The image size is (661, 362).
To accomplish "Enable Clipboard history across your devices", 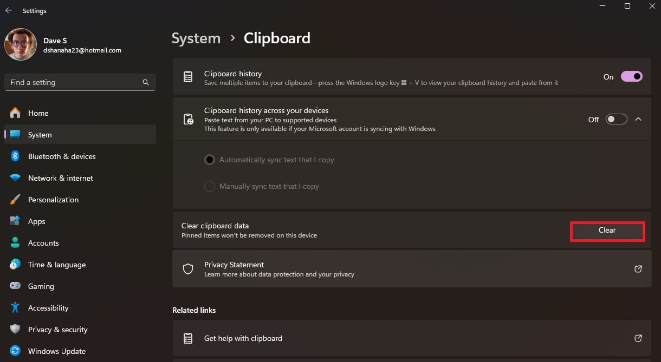I will coord(616,119).
